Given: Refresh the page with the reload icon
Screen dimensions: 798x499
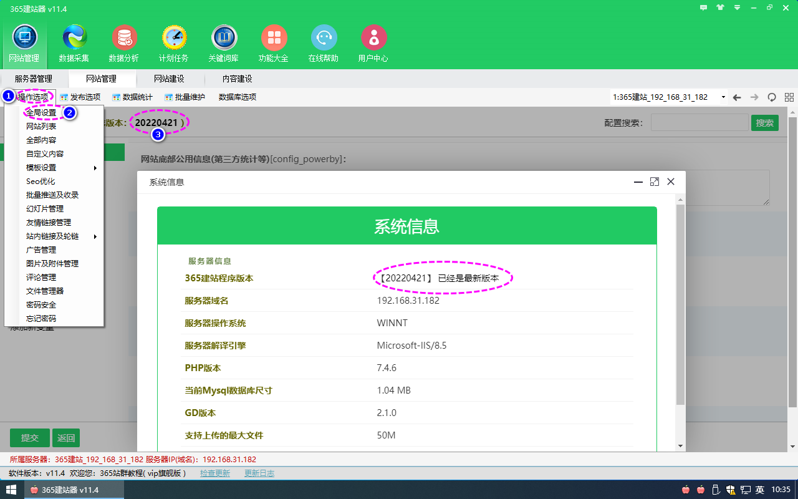Looking at the screenshot, I should click(772, 97).
